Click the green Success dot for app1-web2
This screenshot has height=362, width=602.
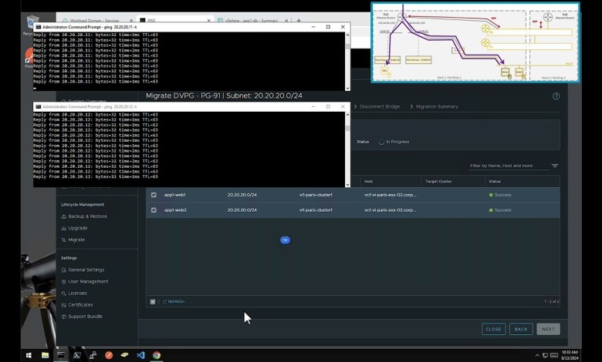click(491, 210)
